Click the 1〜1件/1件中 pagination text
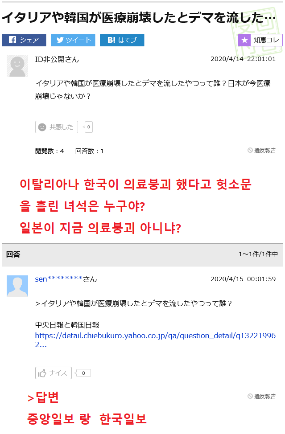The height and width of the screenshot is (434, 285). tap(258, 254)
